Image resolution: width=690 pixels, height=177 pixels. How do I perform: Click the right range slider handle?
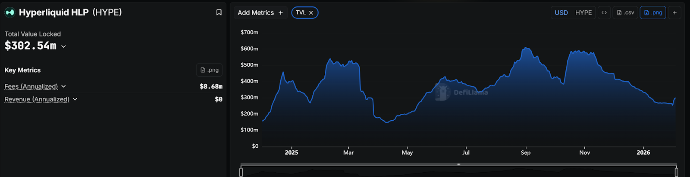(676, 172)
